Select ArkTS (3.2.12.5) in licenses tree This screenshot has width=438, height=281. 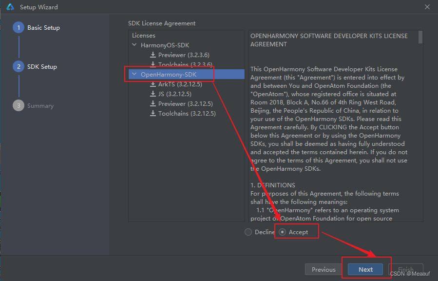click(180, 84)
